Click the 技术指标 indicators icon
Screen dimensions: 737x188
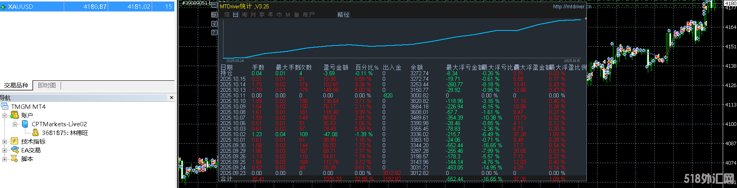click(x=15, y=141)
